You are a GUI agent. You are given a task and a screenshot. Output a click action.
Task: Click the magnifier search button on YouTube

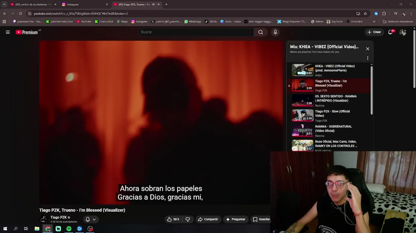pyautogui.click(x=261, y=32)
